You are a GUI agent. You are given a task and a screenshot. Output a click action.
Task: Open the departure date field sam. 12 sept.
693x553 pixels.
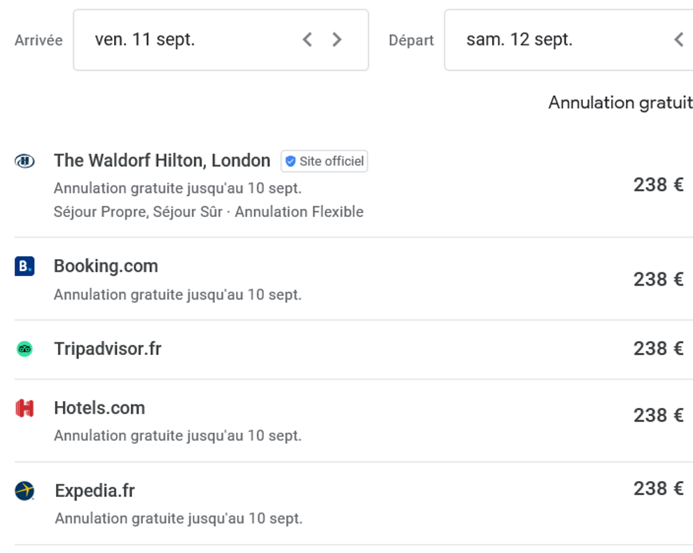click(568, 40)
